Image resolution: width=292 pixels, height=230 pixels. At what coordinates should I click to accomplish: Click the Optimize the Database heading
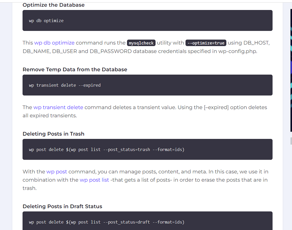tap(53, 5)
